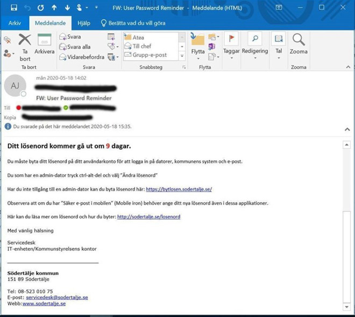Open the Zooma magnifier tool
This screenshot has height=317, width=355.
pyautogui.click(x=299, y=45)
